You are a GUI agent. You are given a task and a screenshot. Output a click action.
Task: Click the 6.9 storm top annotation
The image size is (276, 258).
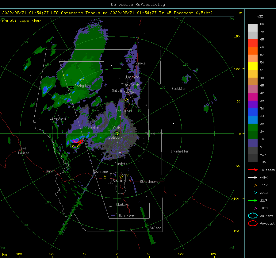75,145
